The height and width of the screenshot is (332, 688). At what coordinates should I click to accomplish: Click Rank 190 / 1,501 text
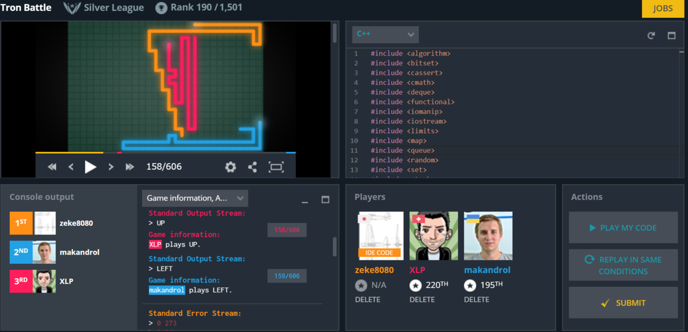206,8
